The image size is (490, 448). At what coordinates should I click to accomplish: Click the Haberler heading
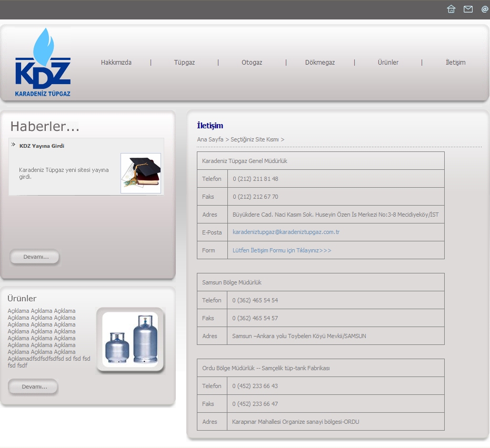pyautogui.click(x=45, y=126)
